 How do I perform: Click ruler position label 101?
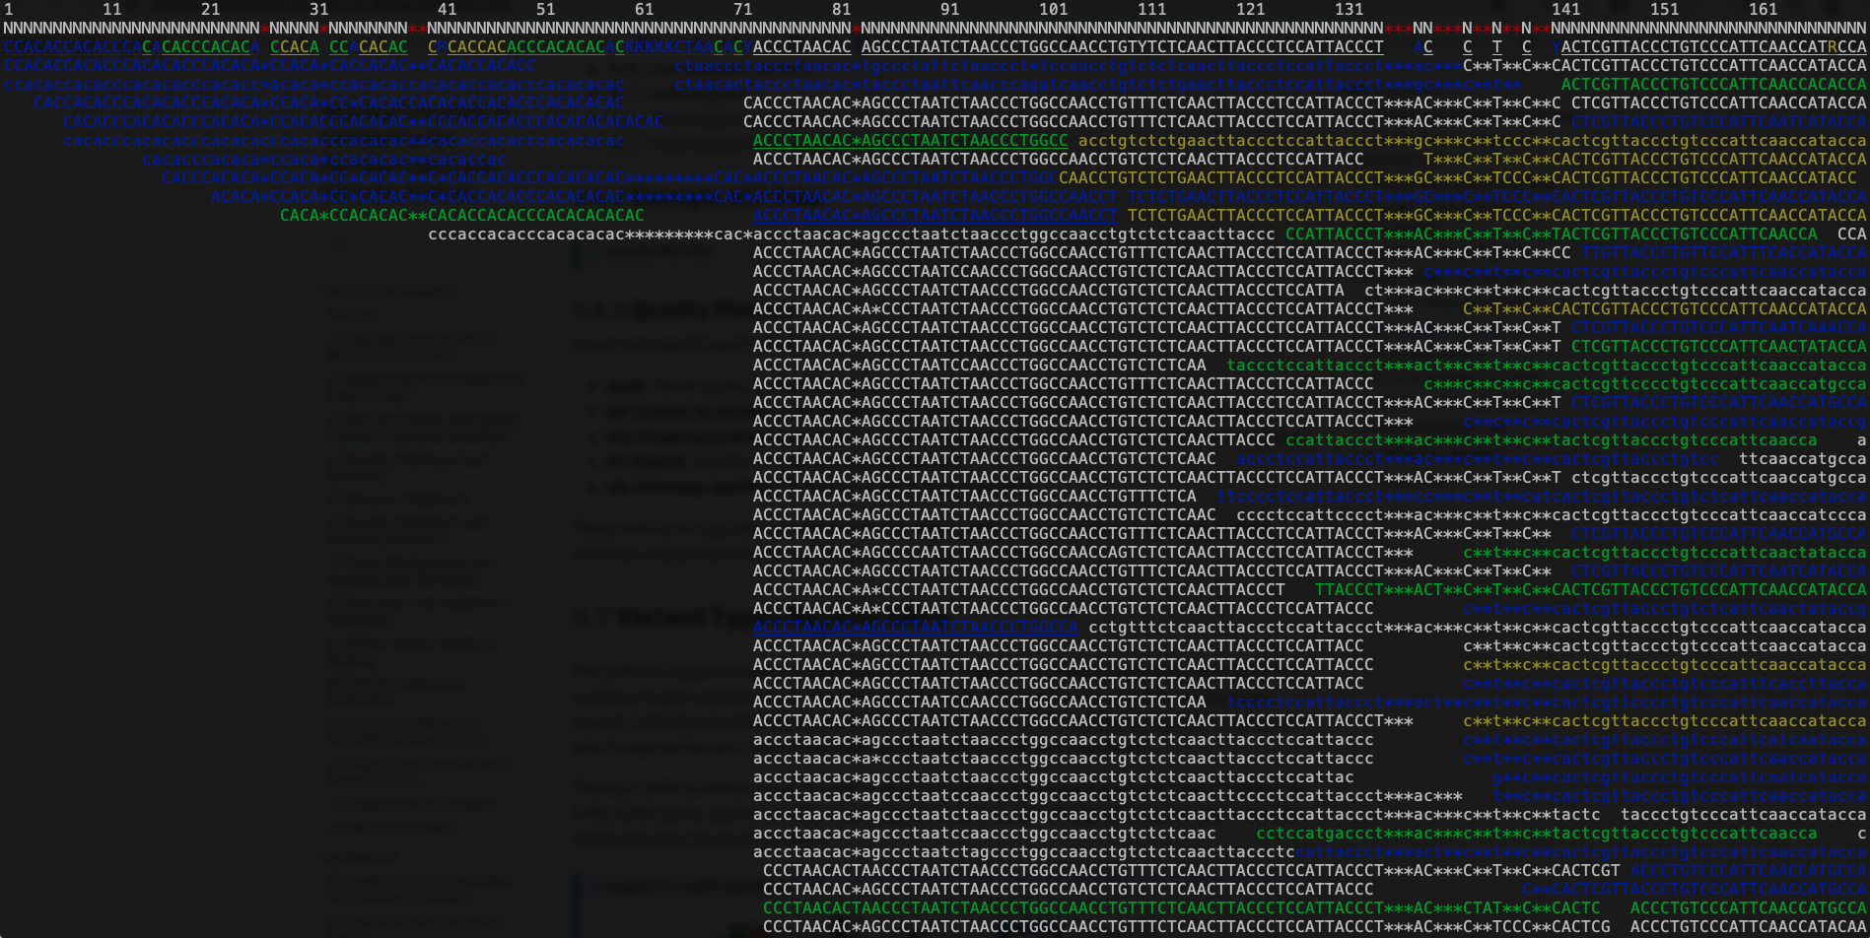pos(1054,9)
